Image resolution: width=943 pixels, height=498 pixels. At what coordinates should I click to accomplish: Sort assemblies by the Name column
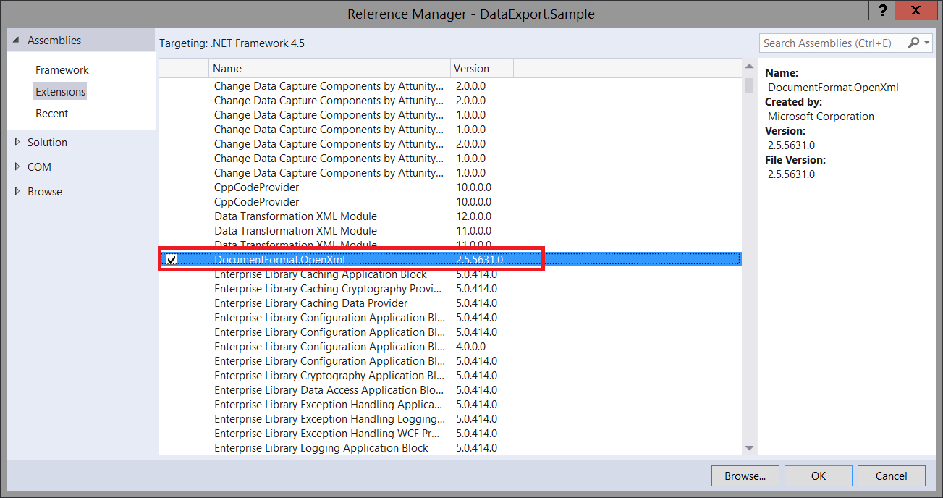click(x=227, y=68)
